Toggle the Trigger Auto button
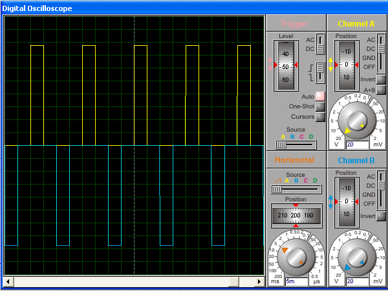Screen dimensions: 388x291 tap(320, 96)
